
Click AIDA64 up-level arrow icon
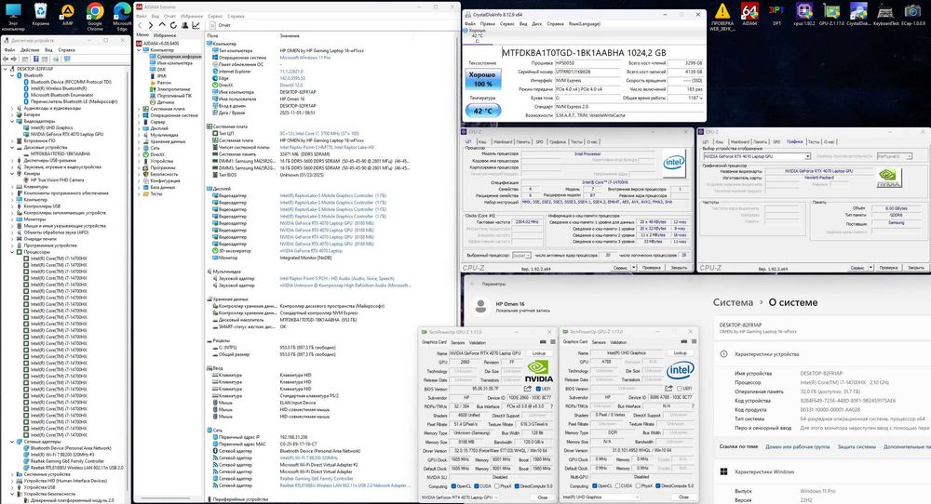coord(162,25)
